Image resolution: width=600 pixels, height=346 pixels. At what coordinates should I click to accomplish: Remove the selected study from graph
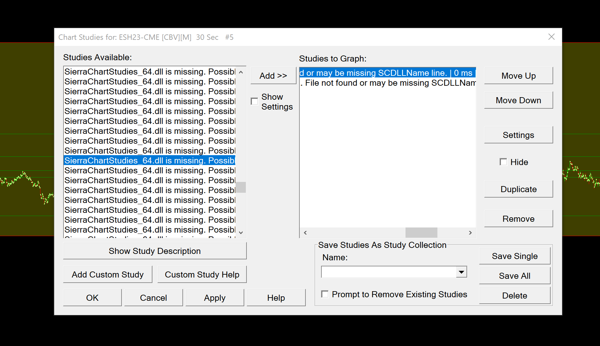518,219
